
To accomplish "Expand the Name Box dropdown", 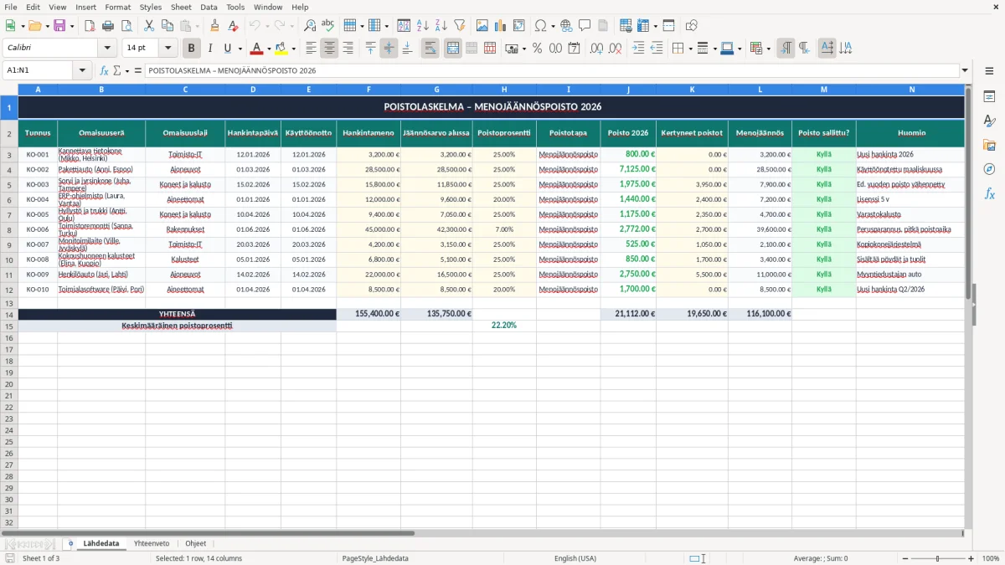I will click(82, 70).
